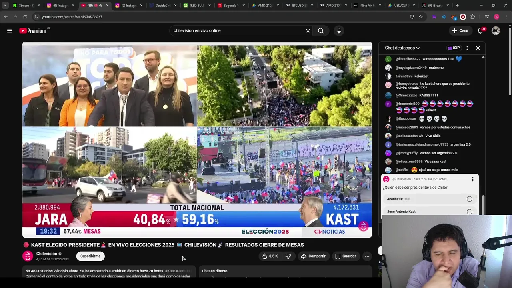Subscribe to Chilevisión with Suscribirme
The height and width of the screenshot is (288, 512).
pyautogui.click(x=90, y=256)
